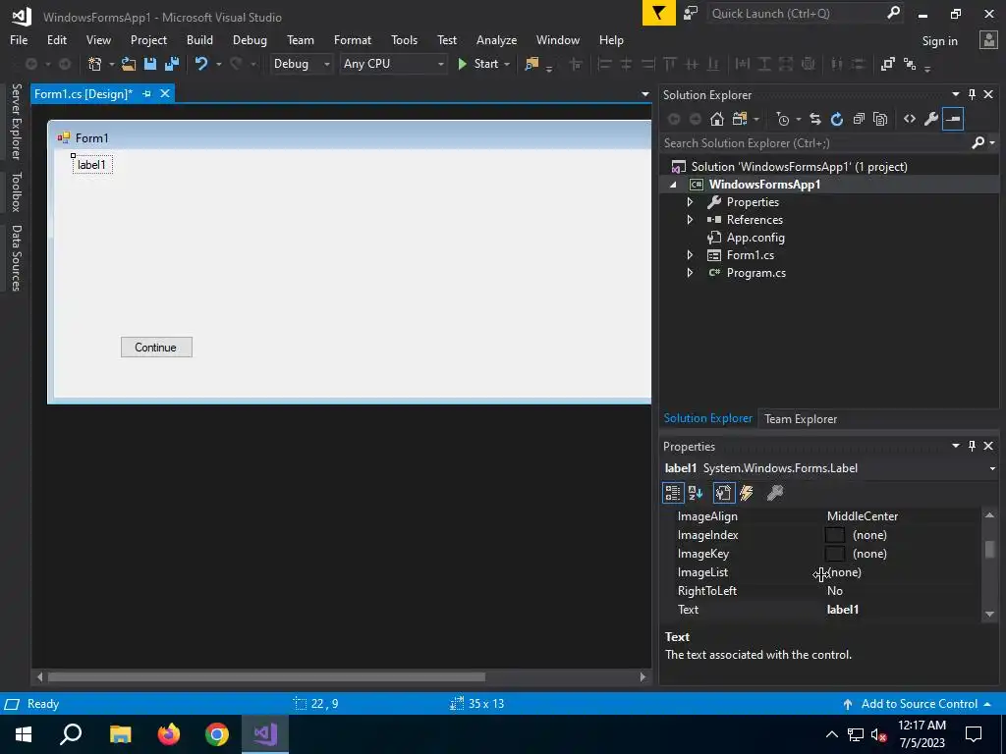
Task: Open the document tabs overflow dropdown
Action: point(644,94)
